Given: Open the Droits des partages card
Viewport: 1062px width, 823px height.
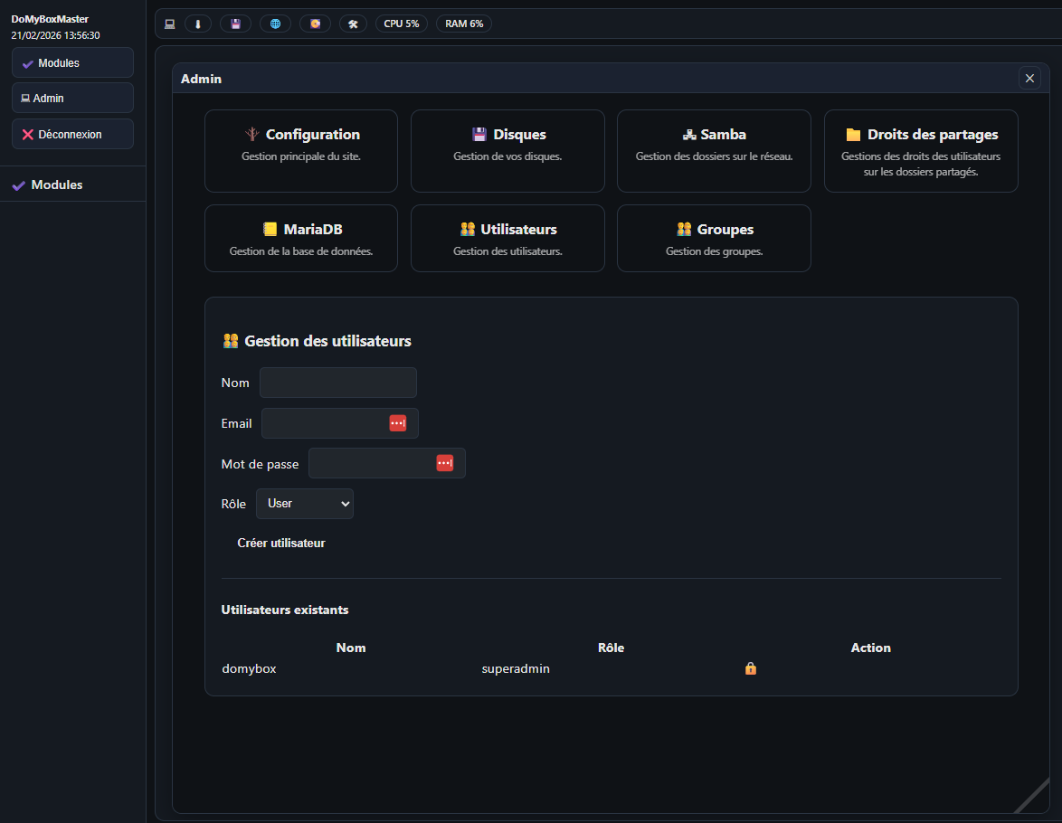Looking at the screenshot, I should coord(921,151).
